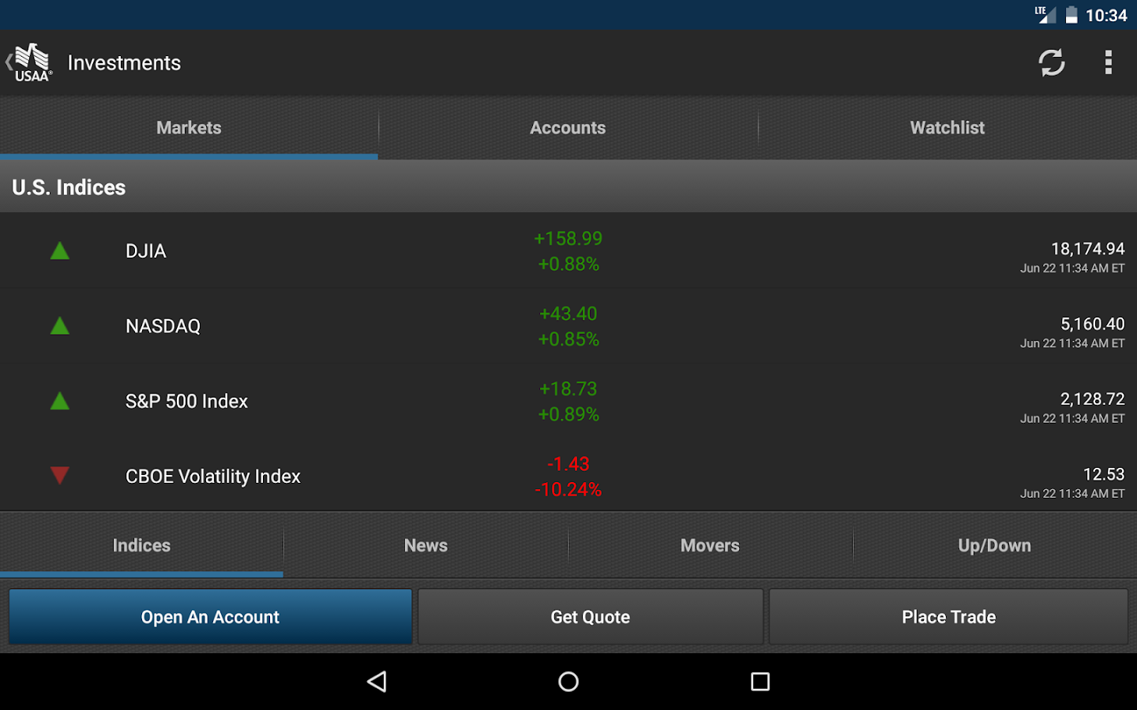The width and height of the screenshot is (1137, 710).
Task: Select the Movers sub-tab
Action: [711, 545]
